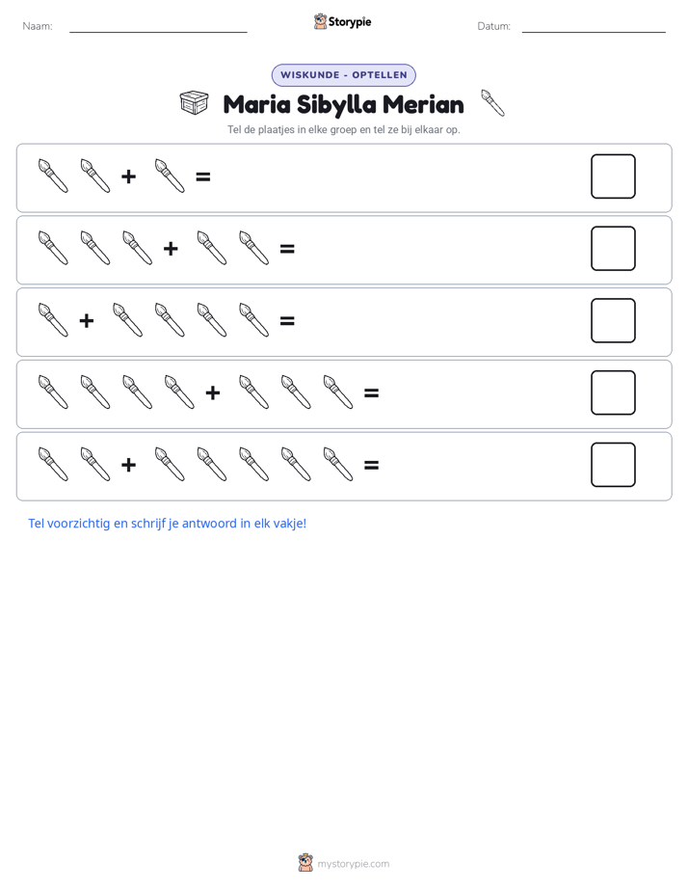Image resolution: width=688 pixels, height=891 pixels.
Task: Click the blue 'Tel voorzichtig' hint text
Action: [168, 524]
